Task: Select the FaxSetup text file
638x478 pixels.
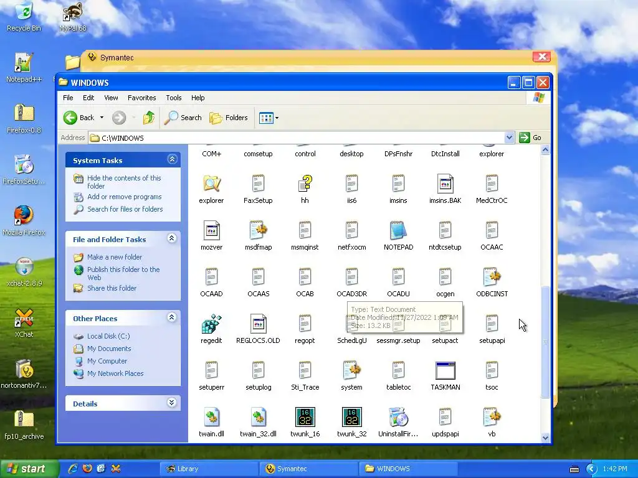Action: coord(258,184)
